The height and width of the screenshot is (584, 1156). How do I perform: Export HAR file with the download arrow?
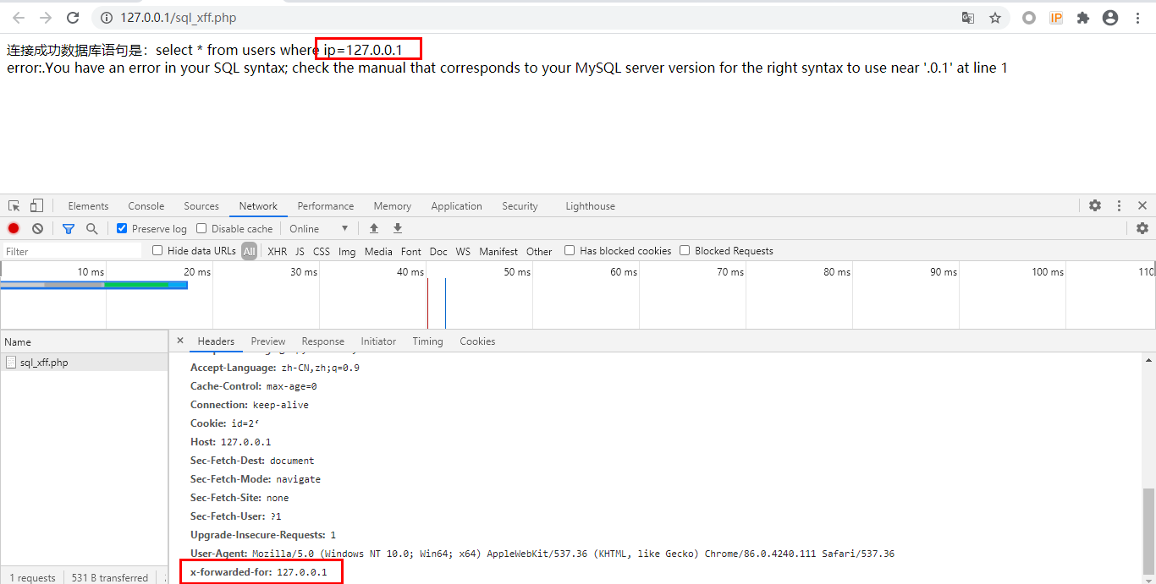click(397, 228)
